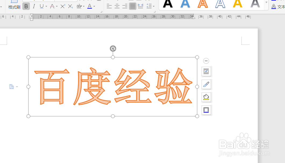Select orange outlined WordArt style
Image resolution: width=285 pixels, height=163 pixels.
203,4
